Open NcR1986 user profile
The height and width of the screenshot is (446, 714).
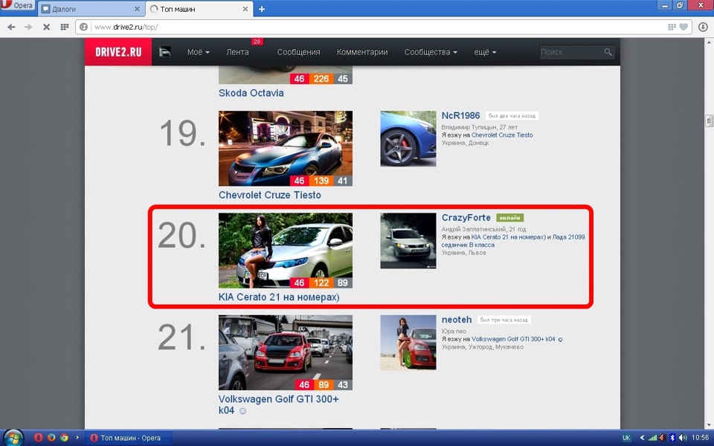point(461,116)
